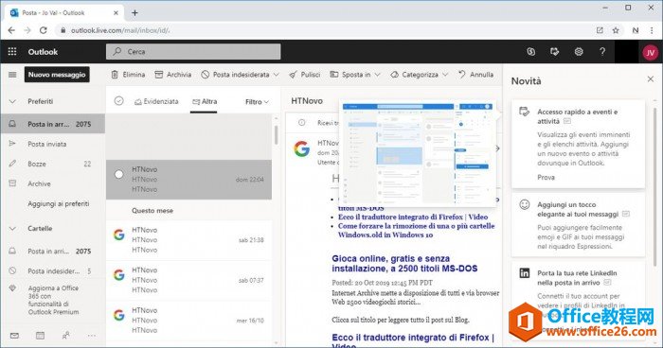Bookmark this page with star icon

pyautogui.click(x=616, y=30)
